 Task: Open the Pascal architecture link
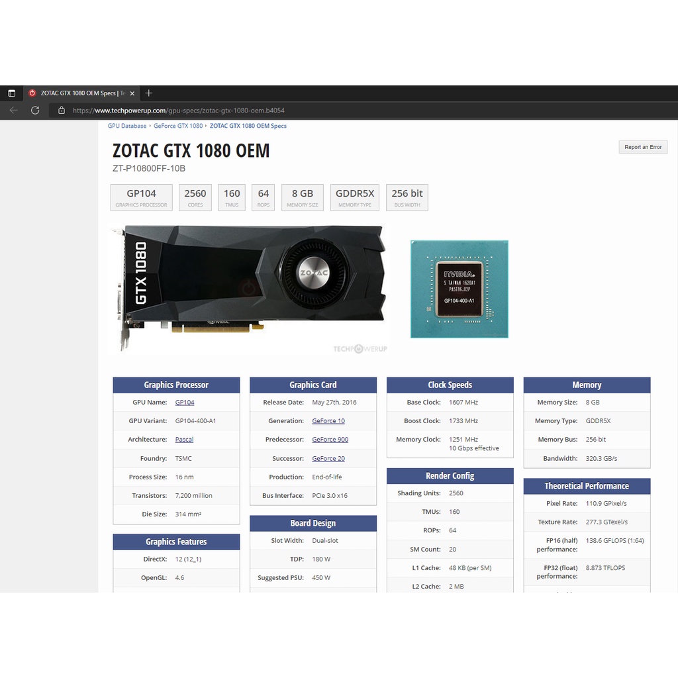[x=184, y=440]
